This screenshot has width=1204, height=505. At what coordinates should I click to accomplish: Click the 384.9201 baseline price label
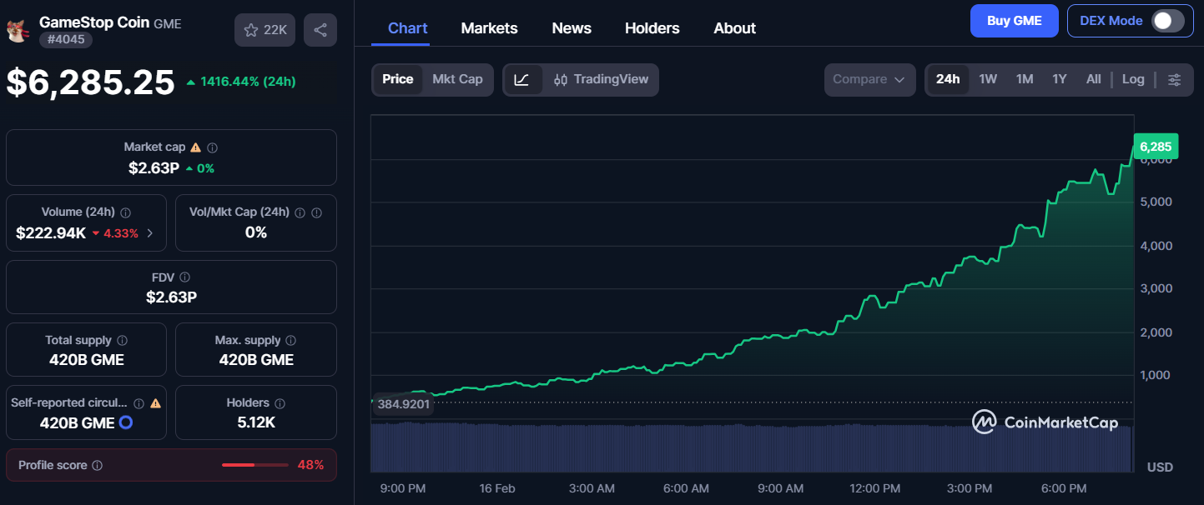tap(404, 404)
